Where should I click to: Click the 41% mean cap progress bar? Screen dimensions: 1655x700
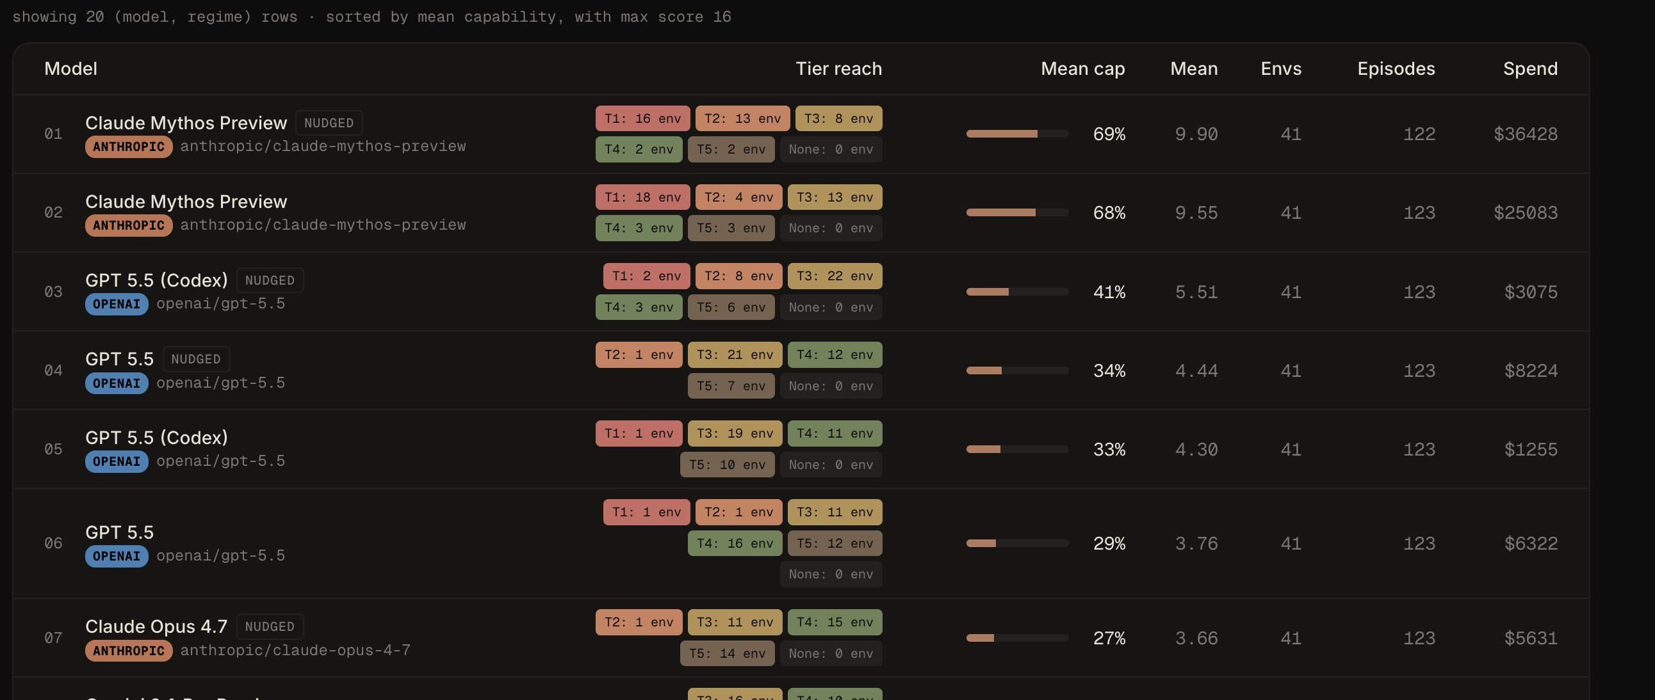[1017, 292]
